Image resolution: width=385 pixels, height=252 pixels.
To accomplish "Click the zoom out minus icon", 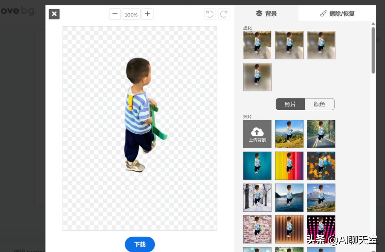I will point(115,14).
